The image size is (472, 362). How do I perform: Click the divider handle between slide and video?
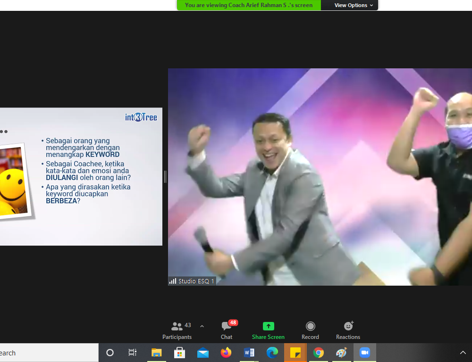pos(165,177)
